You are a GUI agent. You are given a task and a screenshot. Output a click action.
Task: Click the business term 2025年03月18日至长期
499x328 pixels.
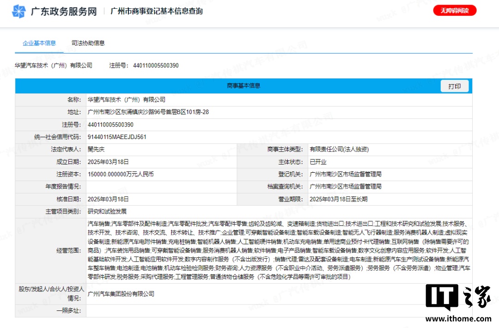click(338, 200)
